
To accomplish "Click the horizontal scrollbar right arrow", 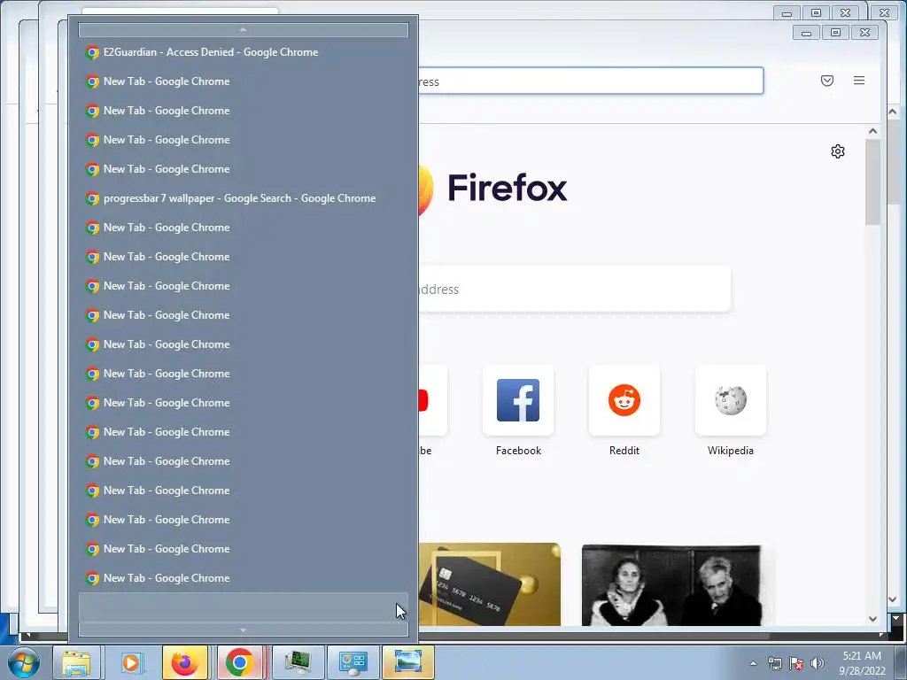I will pos(881,635).
